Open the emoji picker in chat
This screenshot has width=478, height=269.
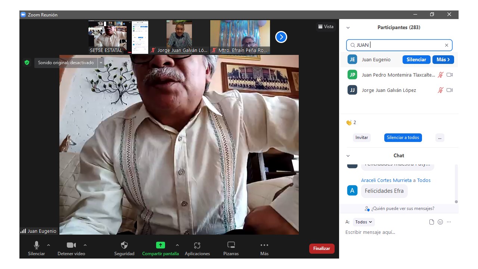coord(440,222)
